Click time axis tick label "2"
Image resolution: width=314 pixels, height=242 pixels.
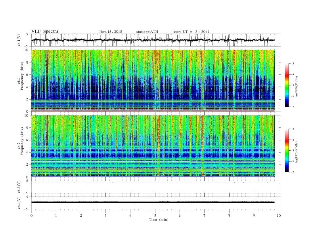click(x=81, y=216)
